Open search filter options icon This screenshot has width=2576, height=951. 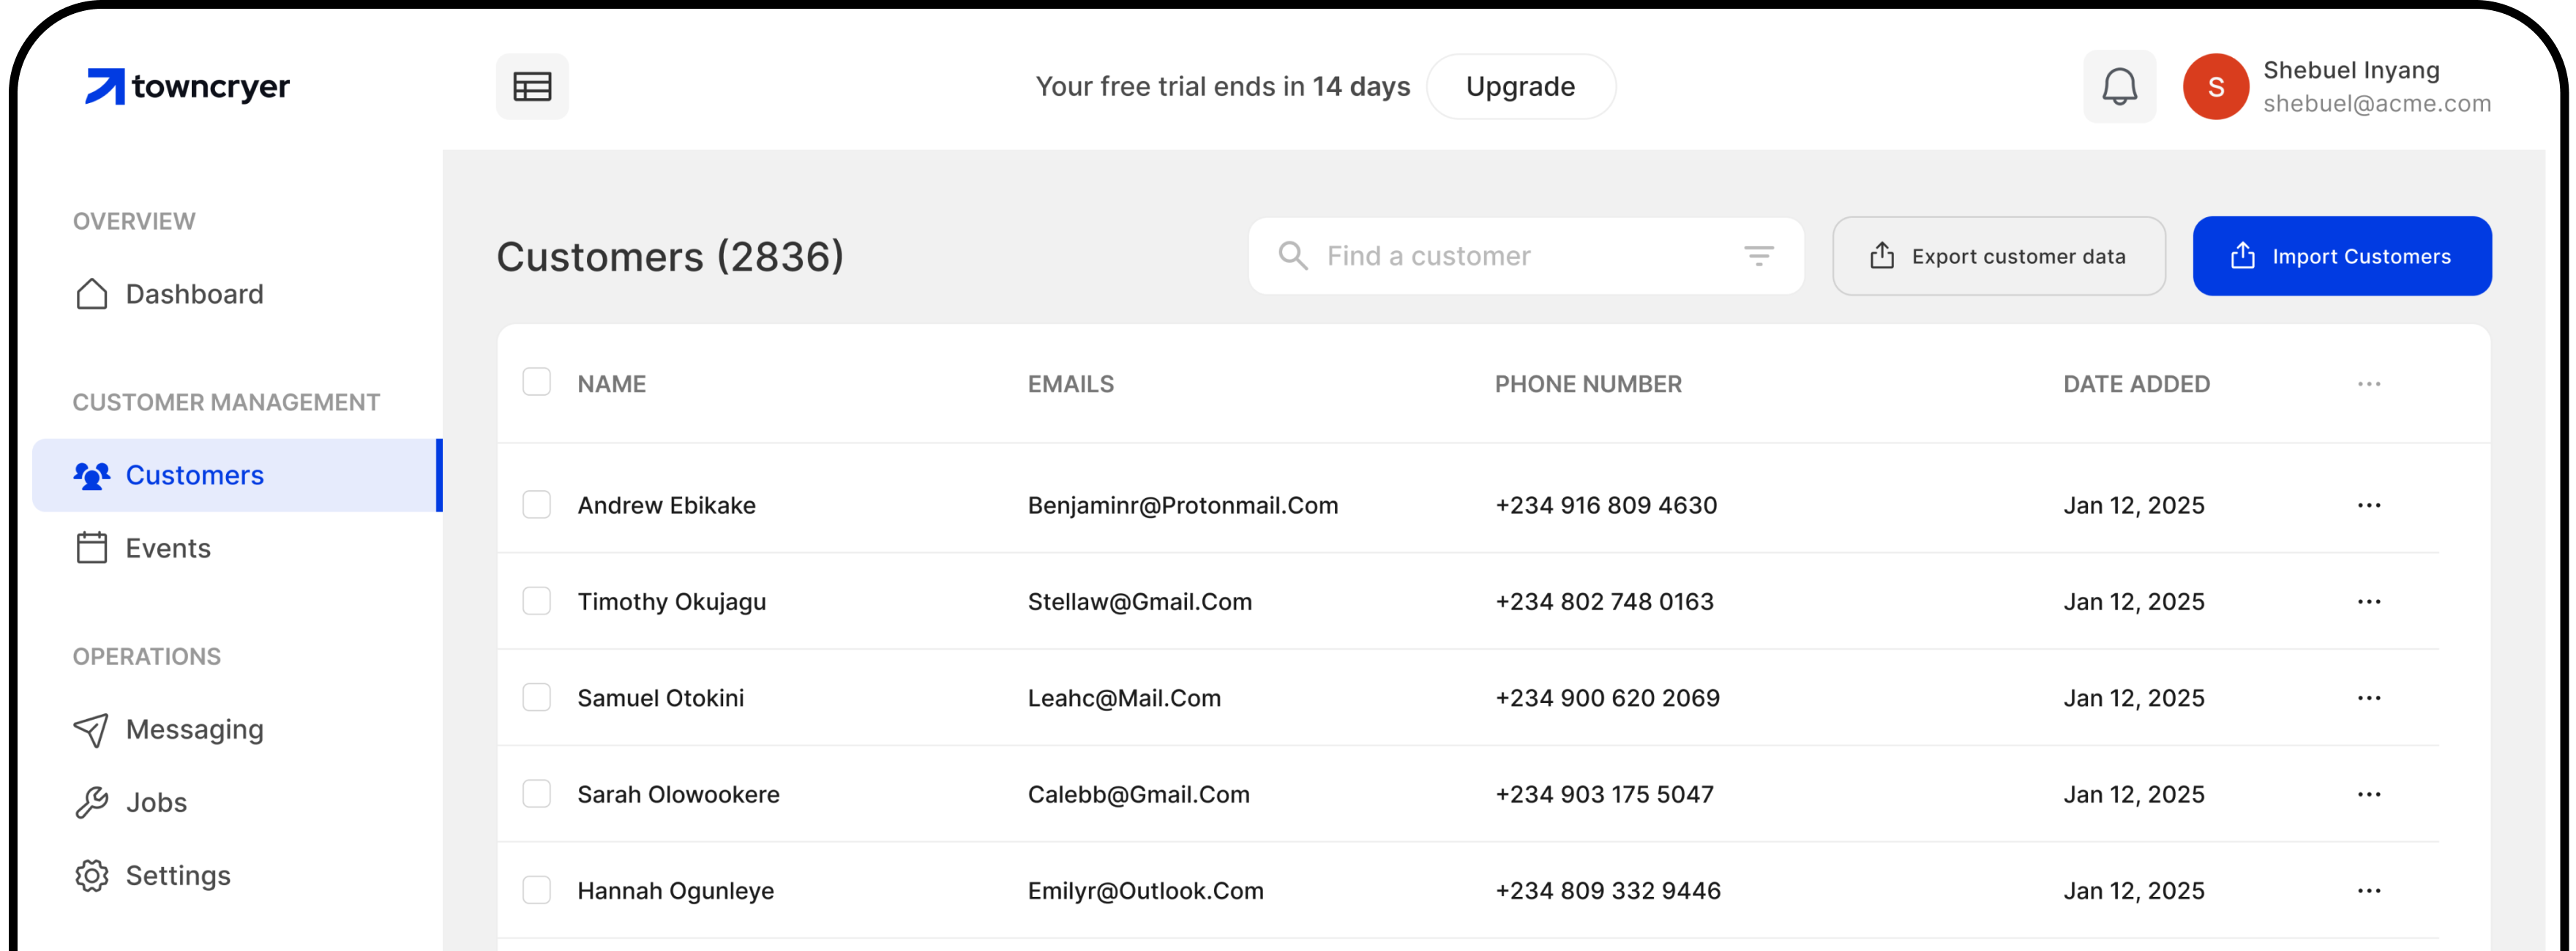(x=1758, y=256)
